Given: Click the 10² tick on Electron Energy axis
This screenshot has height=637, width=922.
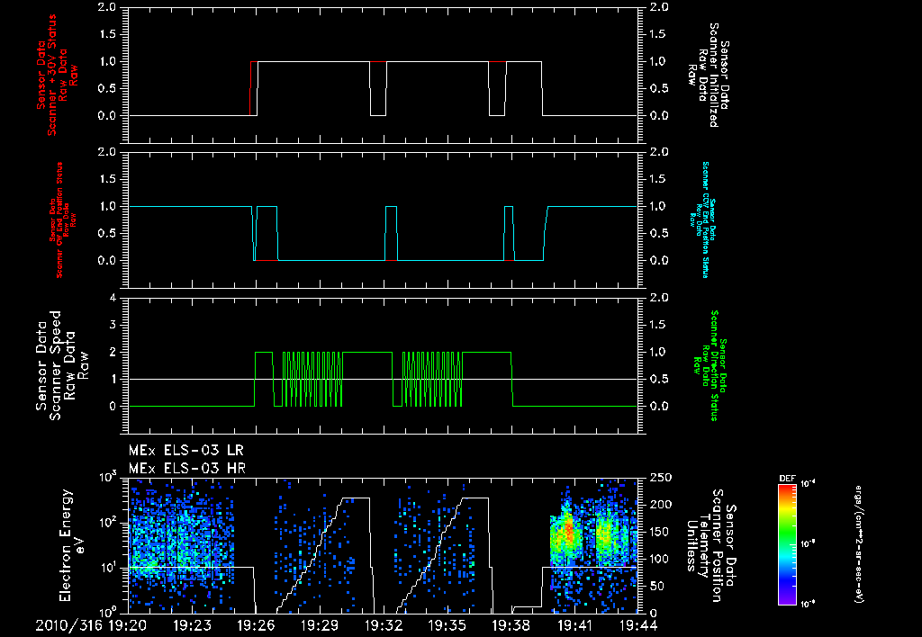Looking at the screenshot, I should coord(106,523).
